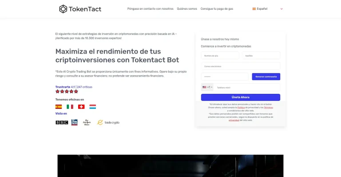Click the Switzerland office flag

81,107
